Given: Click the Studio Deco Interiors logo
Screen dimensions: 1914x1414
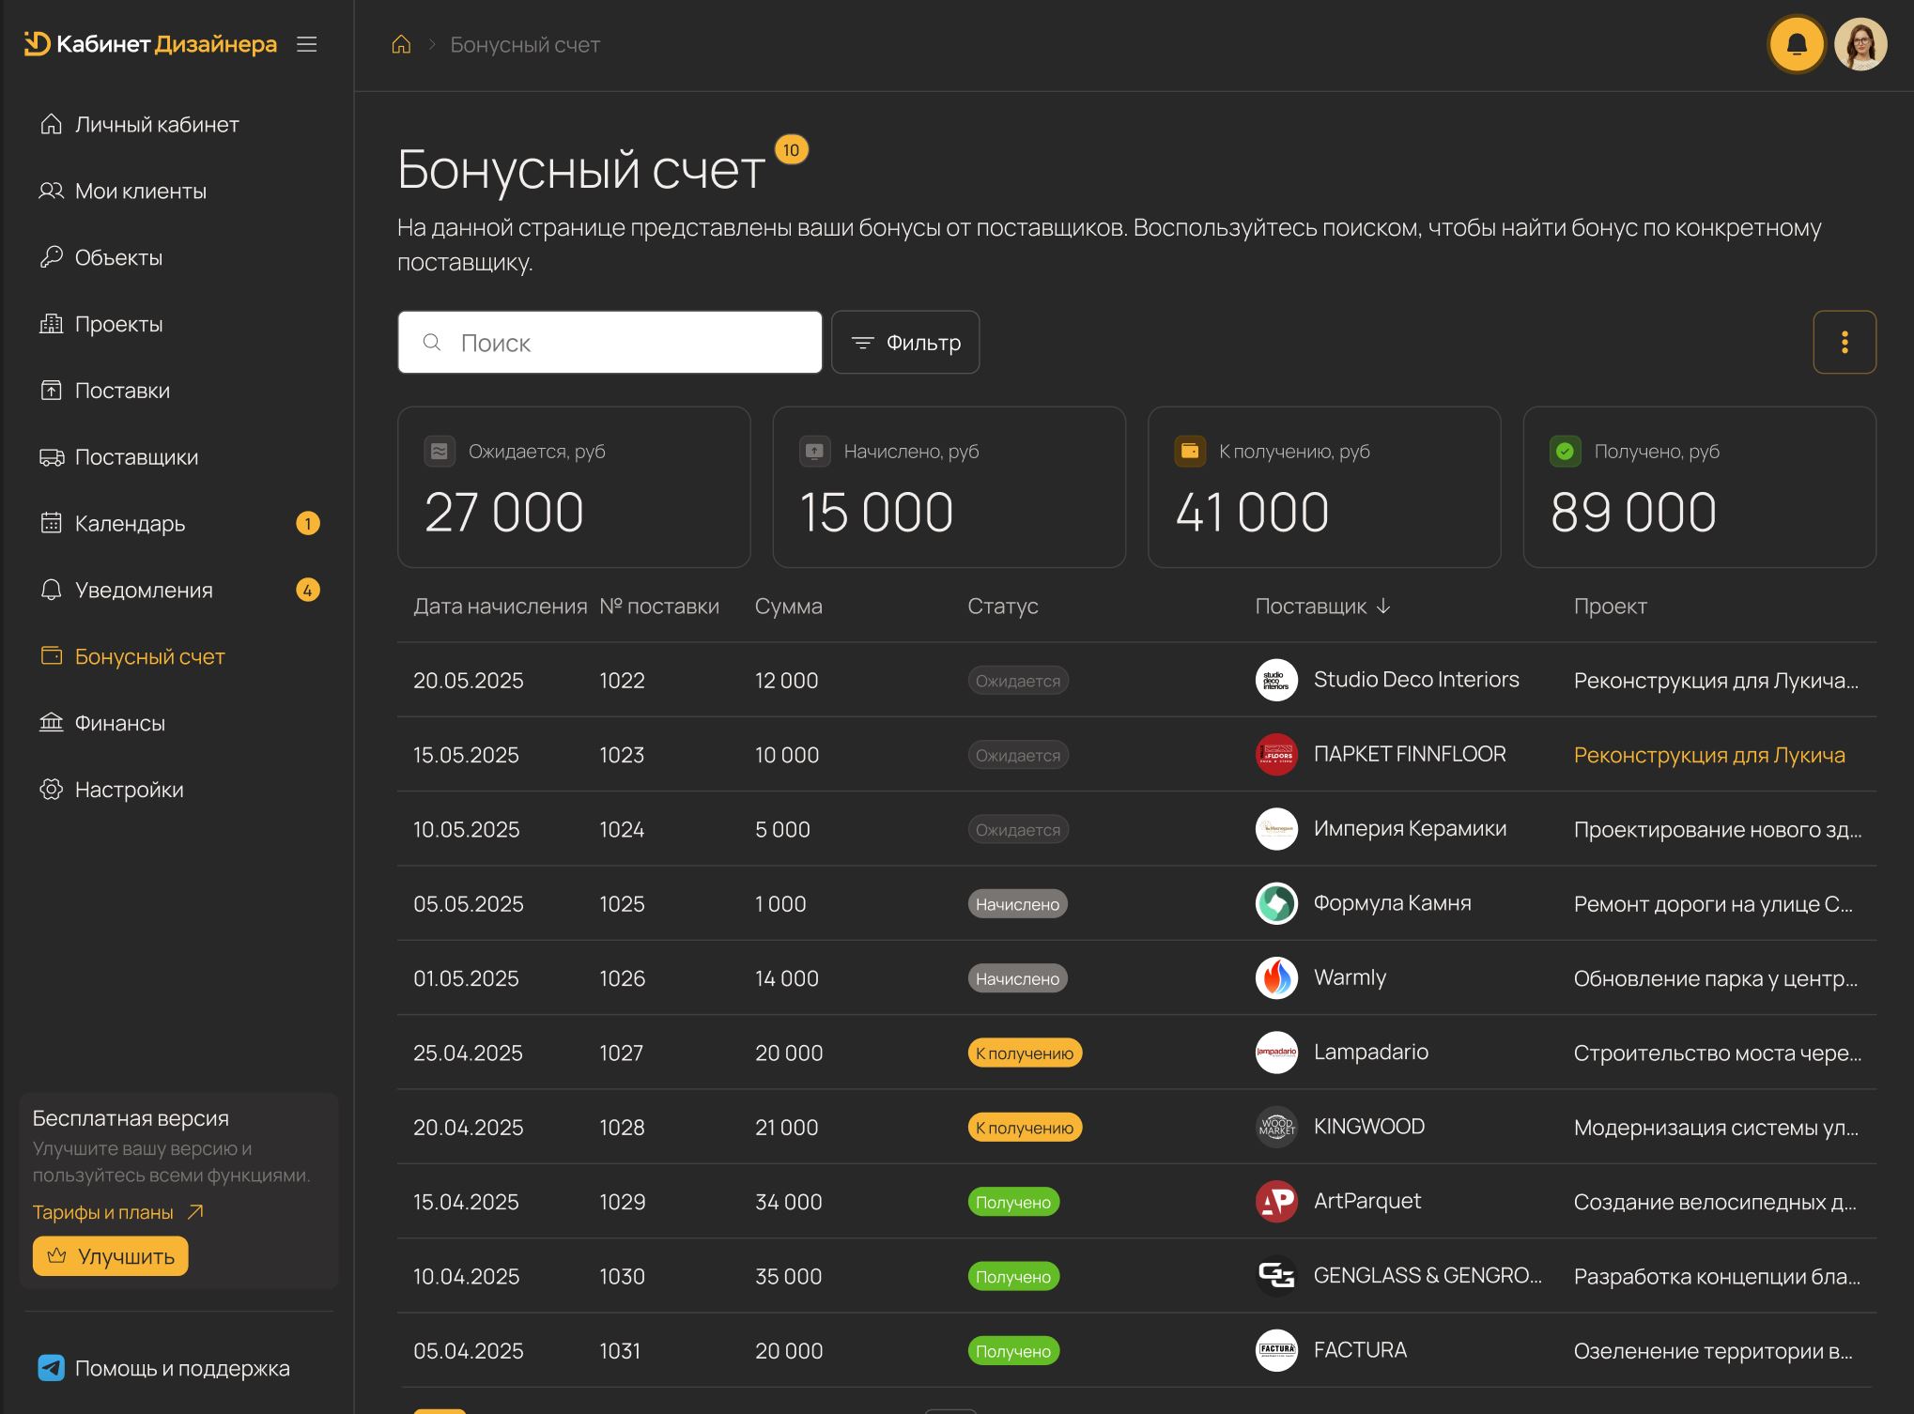Looking at the screenshot, I should click(x=1276, y=680).
